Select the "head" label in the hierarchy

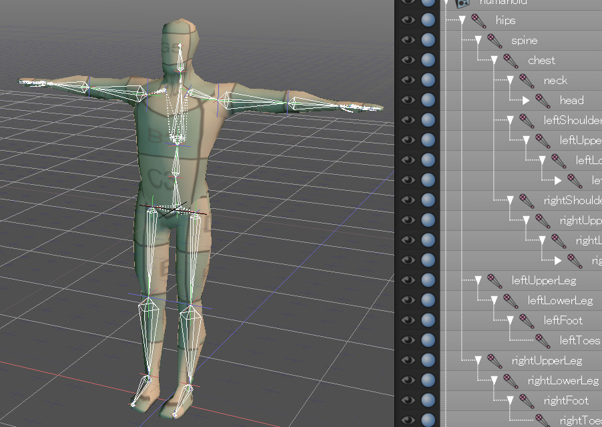[572, 101]
